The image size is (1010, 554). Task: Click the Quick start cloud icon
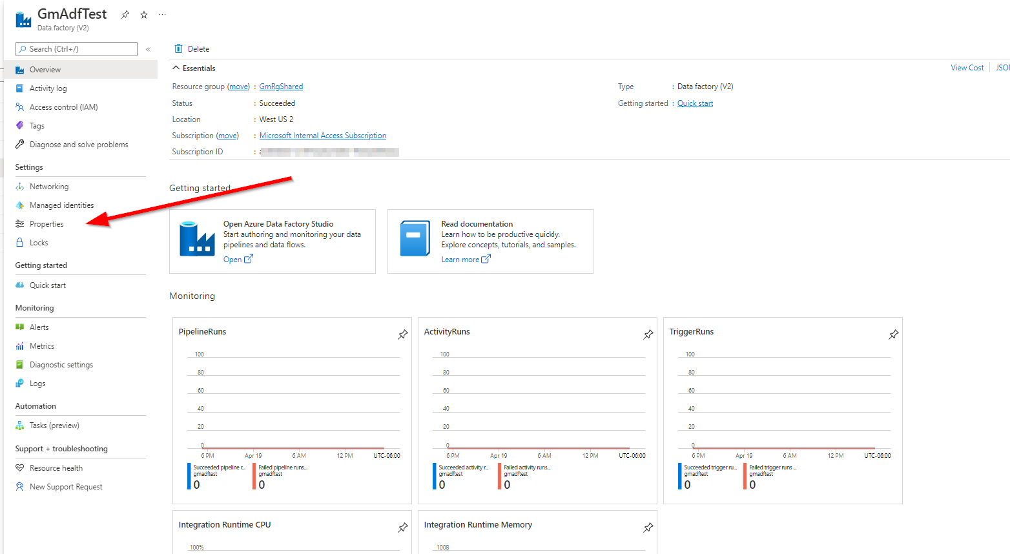(20, 285)
